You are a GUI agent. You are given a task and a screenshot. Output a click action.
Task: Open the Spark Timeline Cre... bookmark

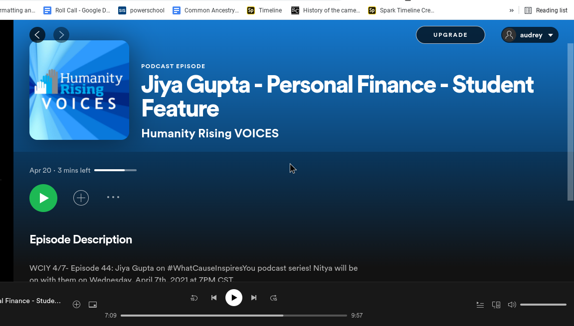click(x=401, y=10)
